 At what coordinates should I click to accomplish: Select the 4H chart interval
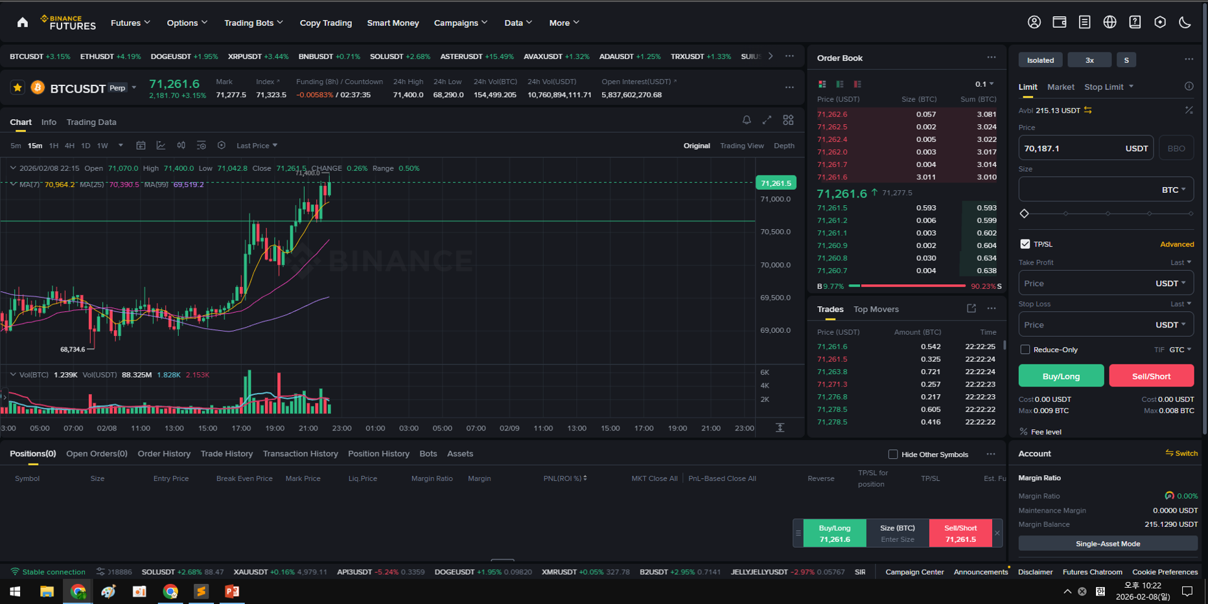click(69, 146)
